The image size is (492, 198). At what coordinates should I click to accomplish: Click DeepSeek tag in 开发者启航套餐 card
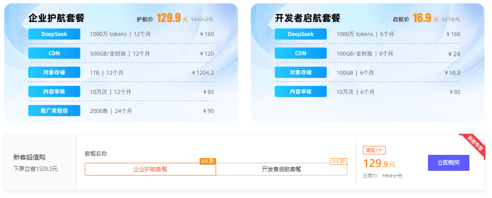pyautogui.click(x=300, y=34)
